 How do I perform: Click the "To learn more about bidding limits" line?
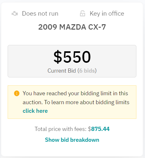(x=87, y=102)
